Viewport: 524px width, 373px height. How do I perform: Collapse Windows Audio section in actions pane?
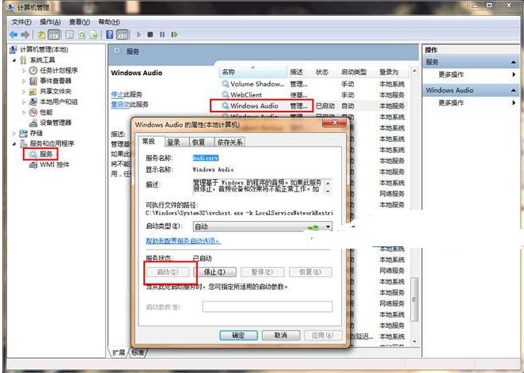[513, 90]
